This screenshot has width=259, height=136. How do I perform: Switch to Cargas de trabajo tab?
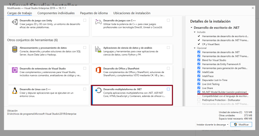[19, 13]
